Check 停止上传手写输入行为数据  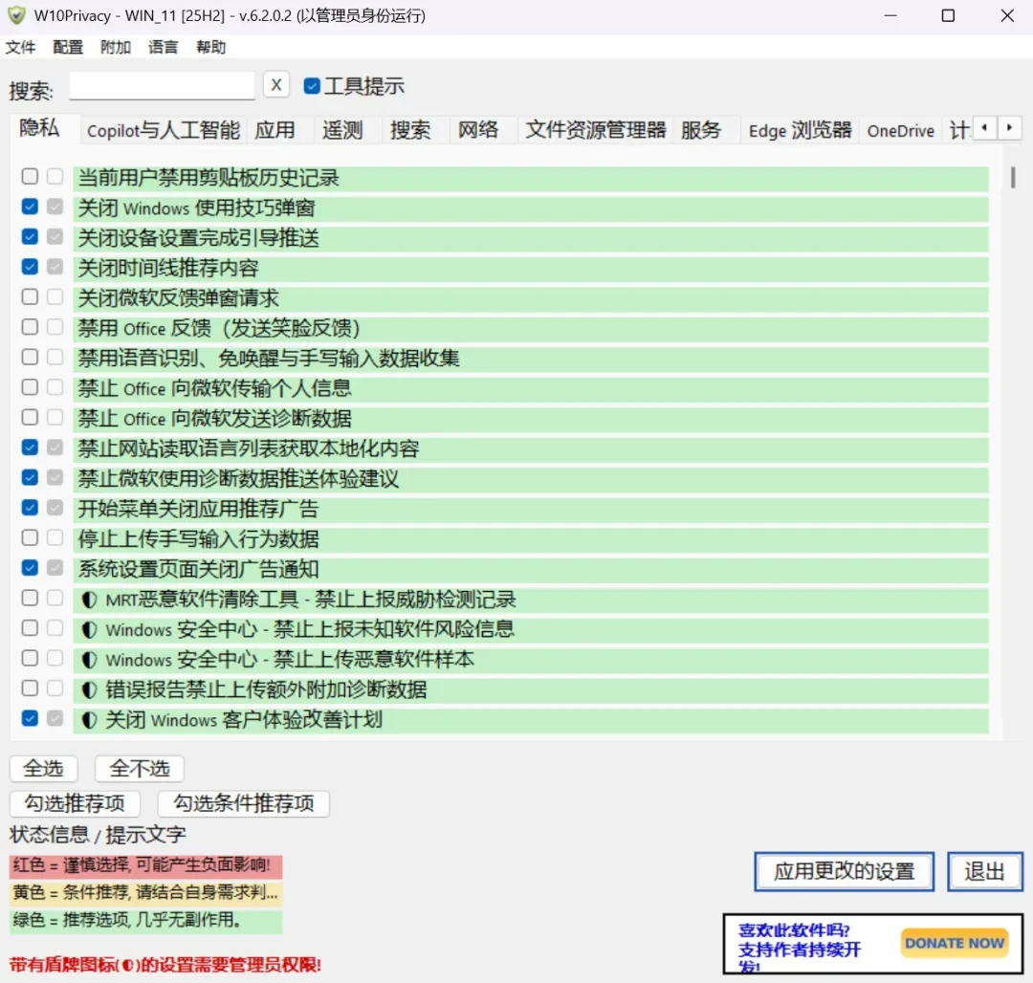click(30, 538)
